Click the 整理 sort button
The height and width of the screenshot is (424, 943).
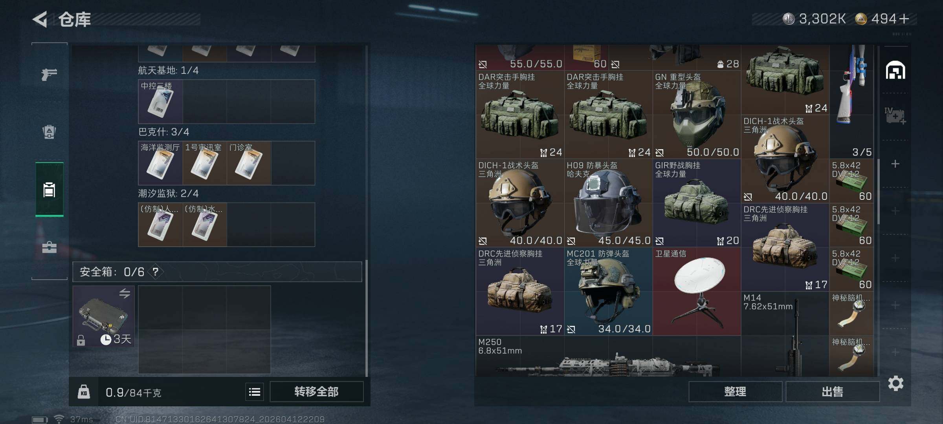(735, 392)
